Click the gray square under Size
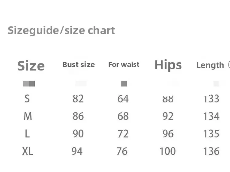This screenshot has height=172, width=230. pos(29,83)
